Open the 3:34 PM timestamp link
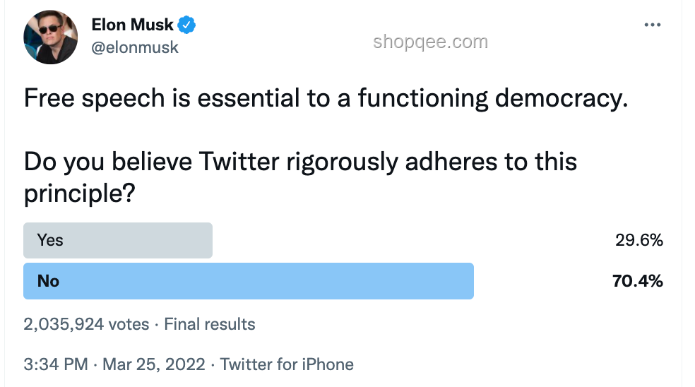The image size is (695, 387). click(56, 364)
